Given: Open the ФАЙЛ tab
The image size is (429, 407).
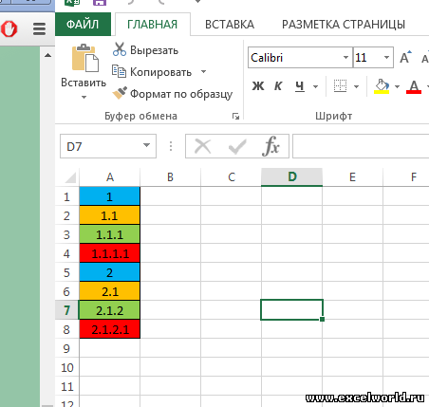Looking at the screenshot, I should [83, 25].
